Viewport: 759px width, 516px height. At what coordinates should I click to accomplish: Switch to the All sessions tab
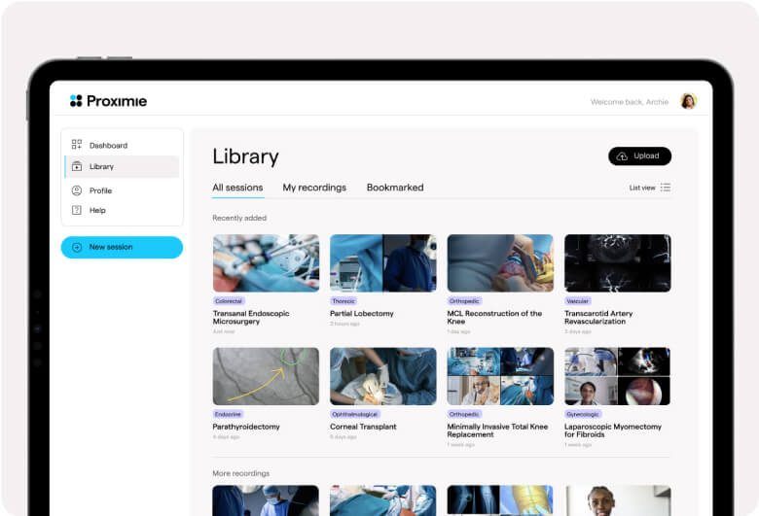pyautogui.click(x=237, y=188)
